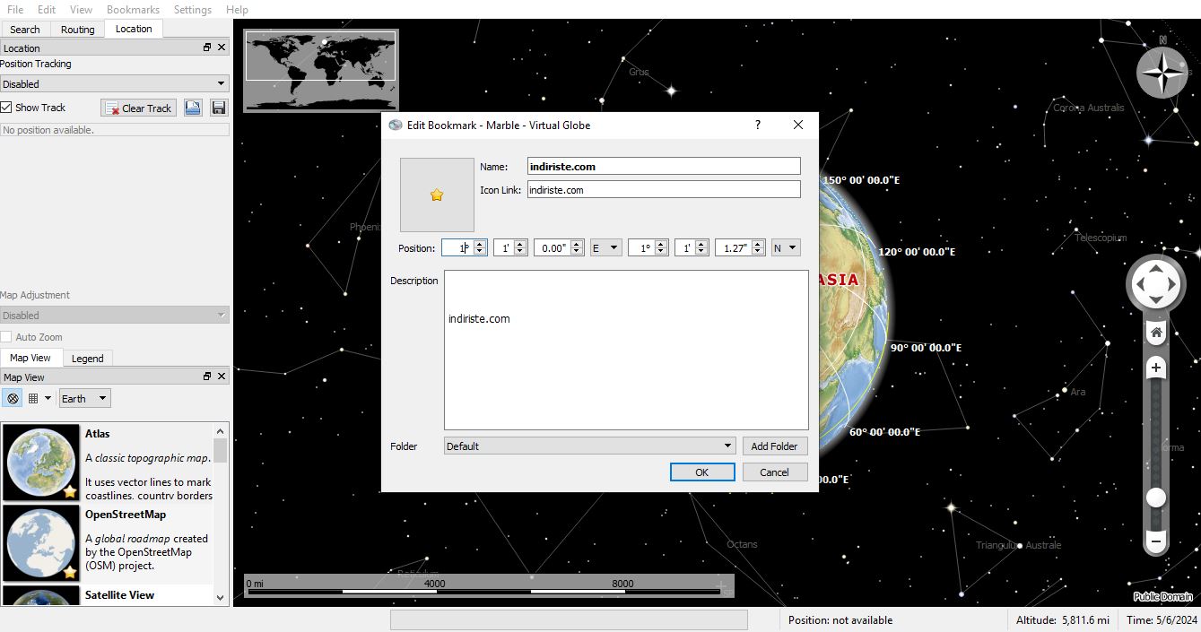The image size is (1201, 632).
Task: Click the save track floppy icon
Action: point(218,108)
